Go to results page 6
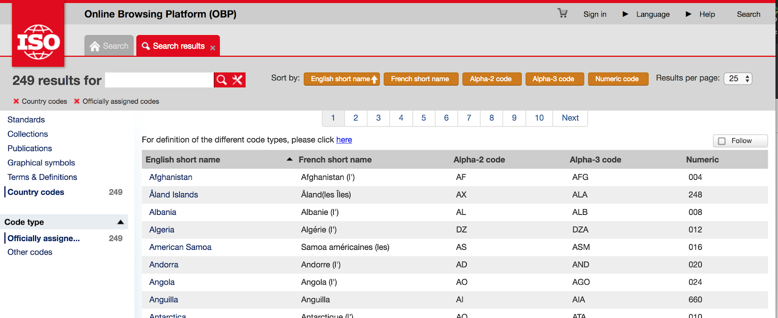Screen dimensions: 778x318 coord(446,118)
